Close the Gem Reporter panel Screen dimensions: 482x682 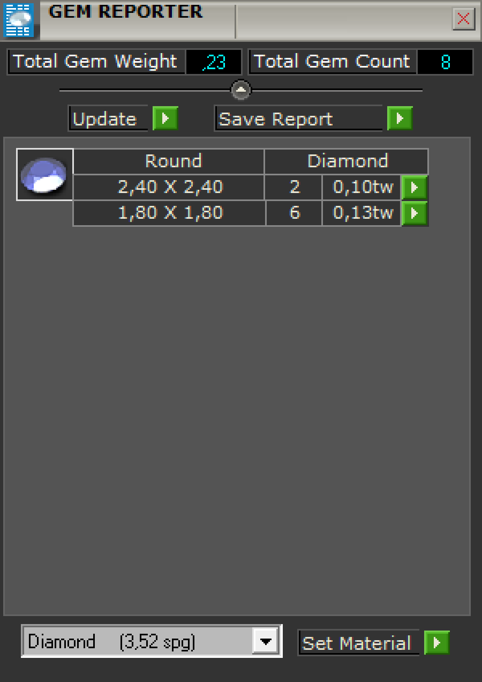(463, 18)
